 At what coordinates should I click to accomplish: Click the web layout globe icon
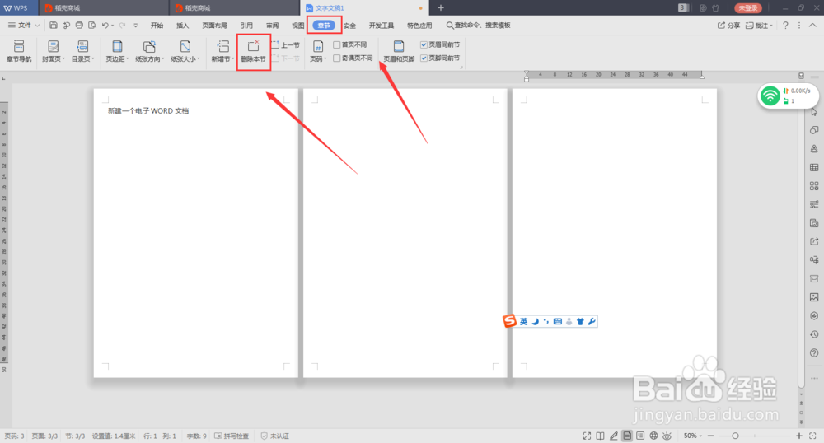(x=653, y=436)
